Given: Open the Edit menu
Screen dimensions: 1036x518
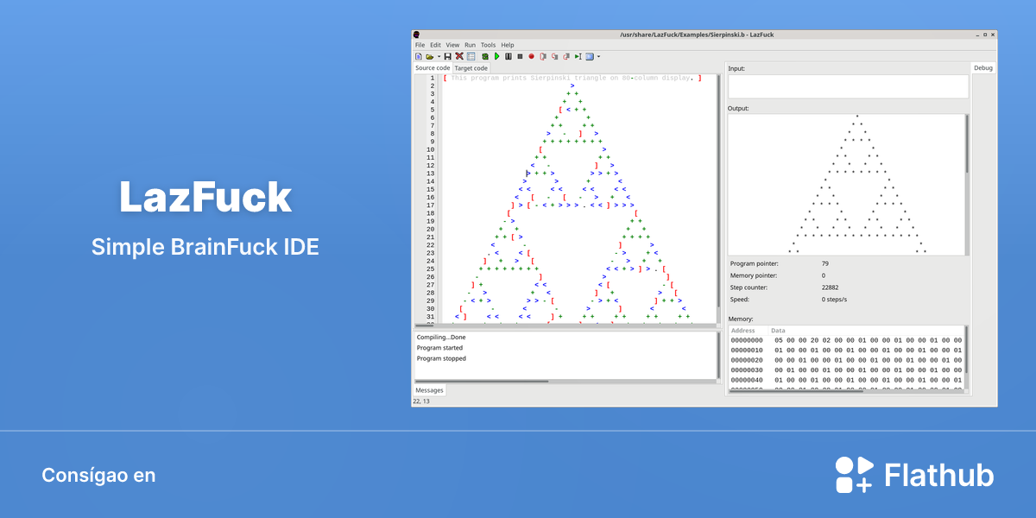Looking at the screenshot, I should pyautogui.click(x=435, y=45).
